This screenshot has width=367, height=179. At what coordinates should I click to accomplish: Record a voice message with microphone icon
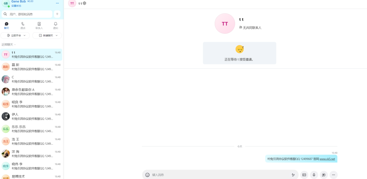(x=314, y=175)
